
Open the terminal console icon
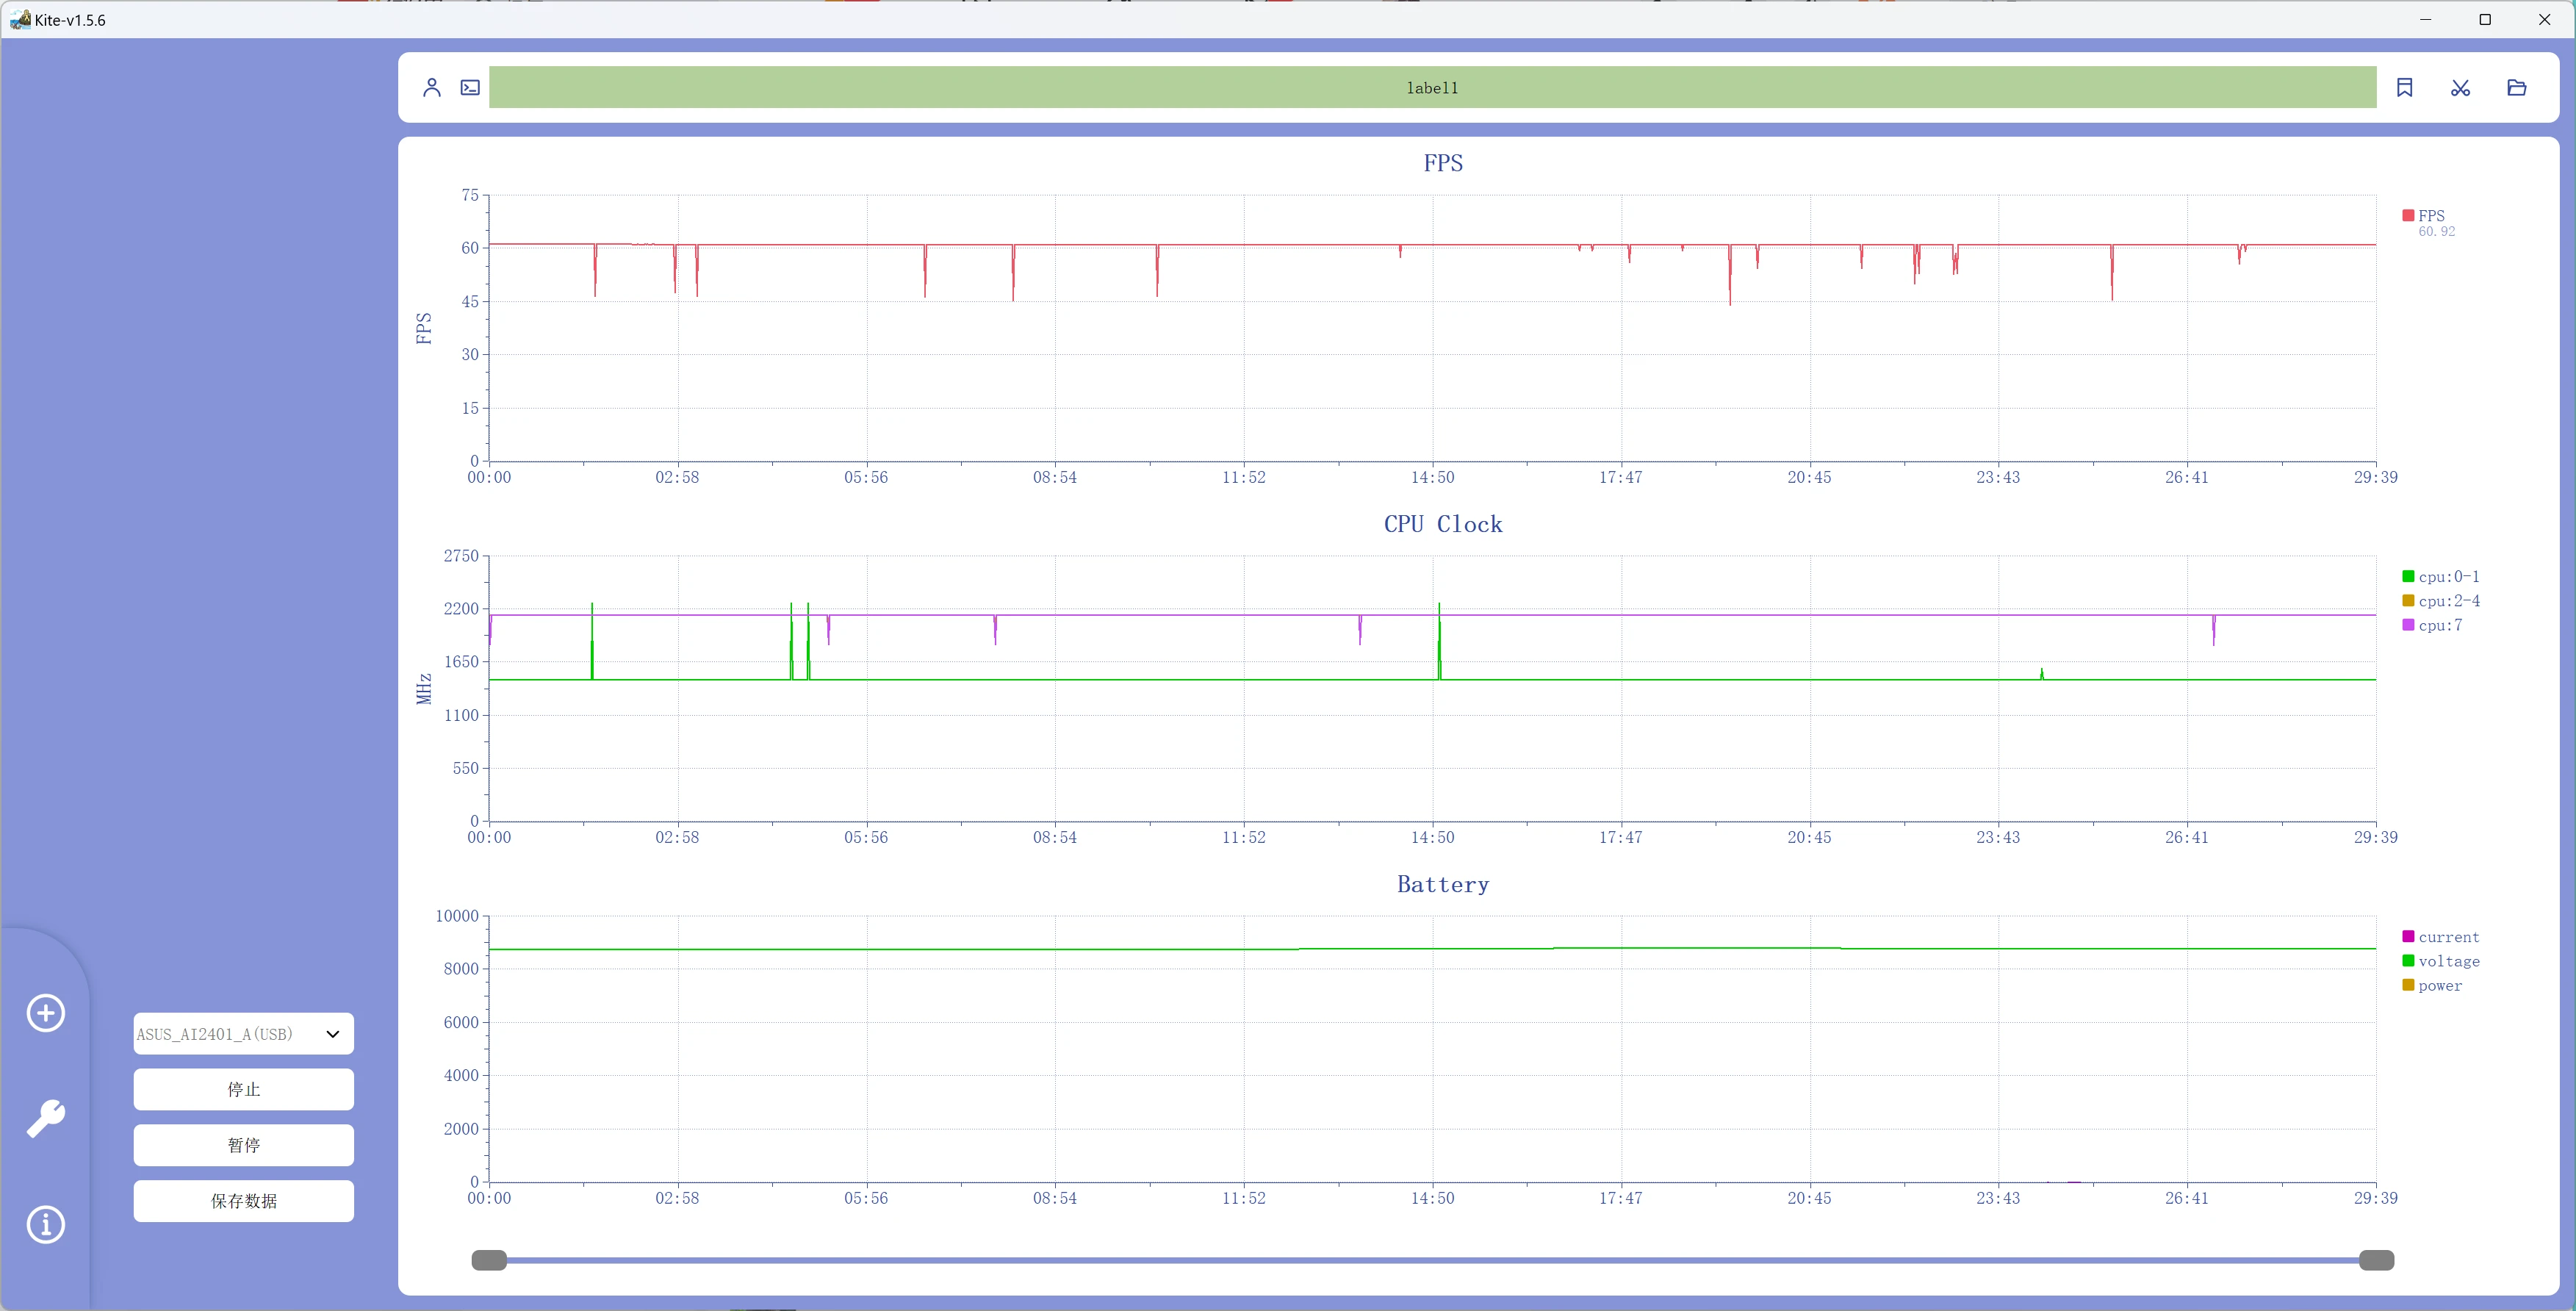click(x=470, y=88)
